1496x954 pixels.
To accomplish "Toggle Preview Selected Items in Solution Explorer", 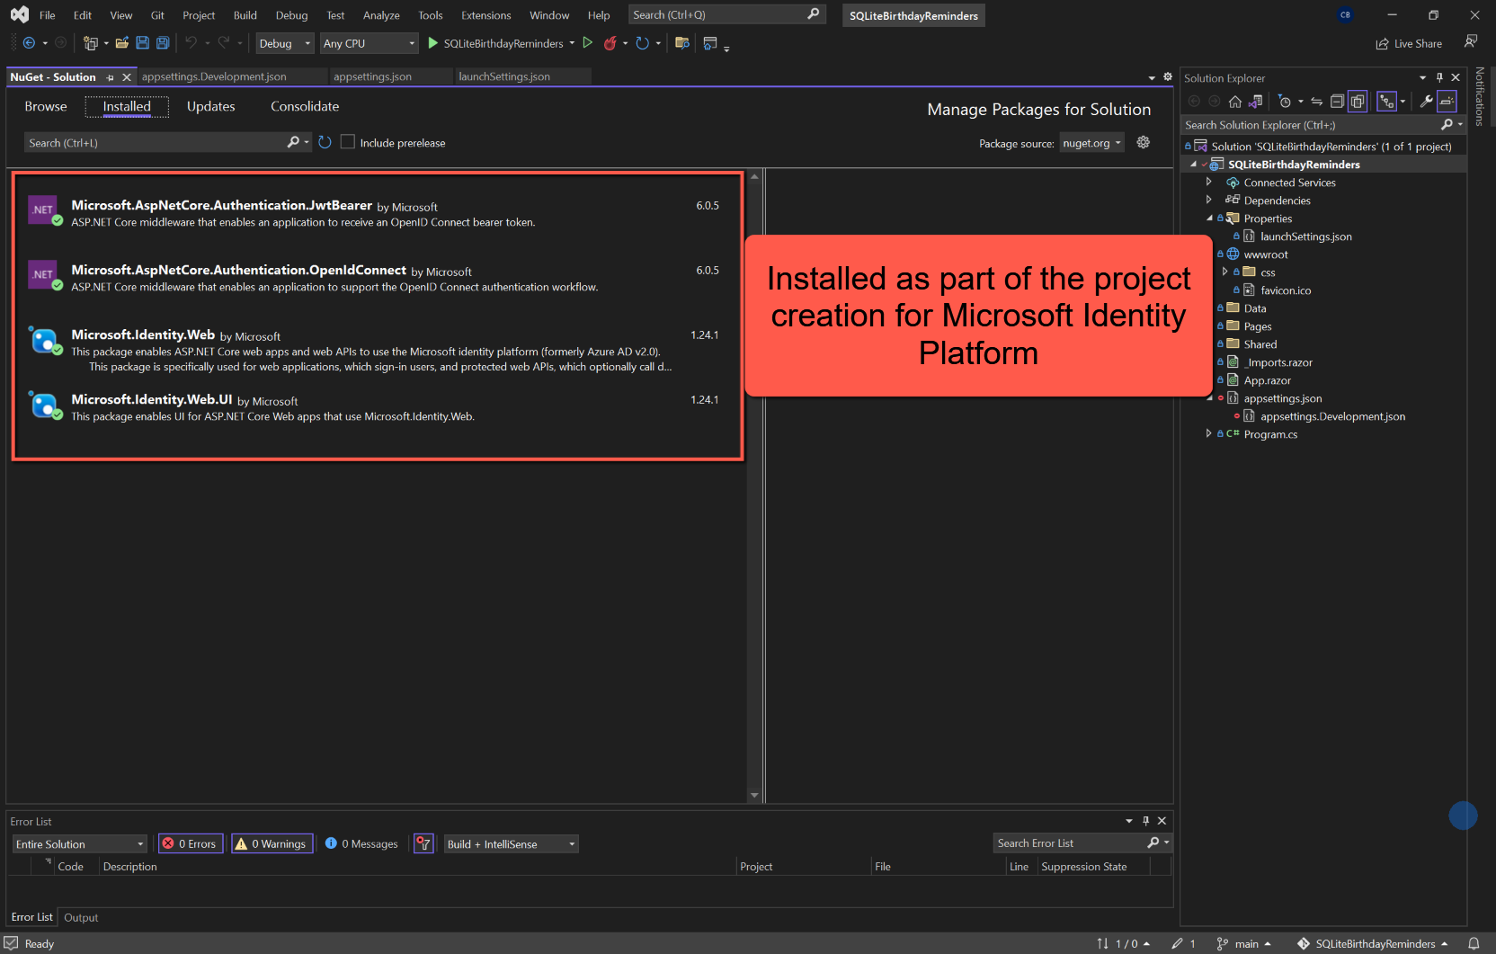I will pos(1447,102).
